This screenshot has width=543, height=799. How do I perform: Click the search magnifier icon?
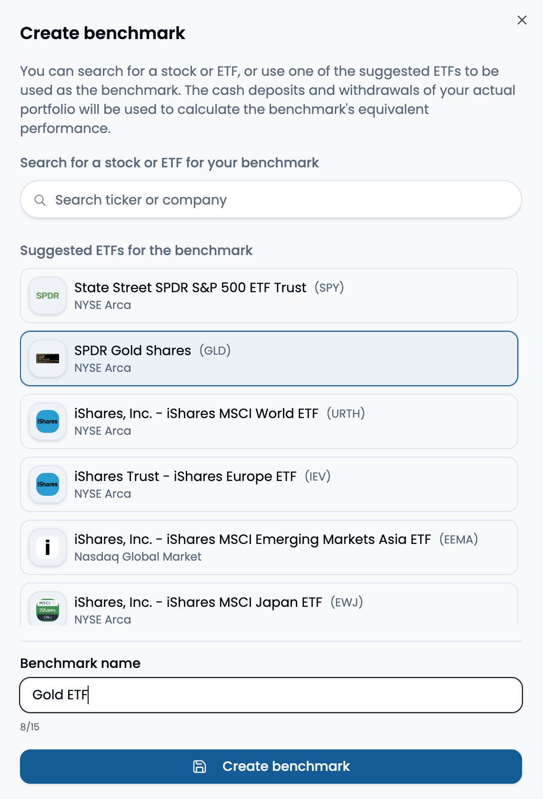tap(40, 200)
